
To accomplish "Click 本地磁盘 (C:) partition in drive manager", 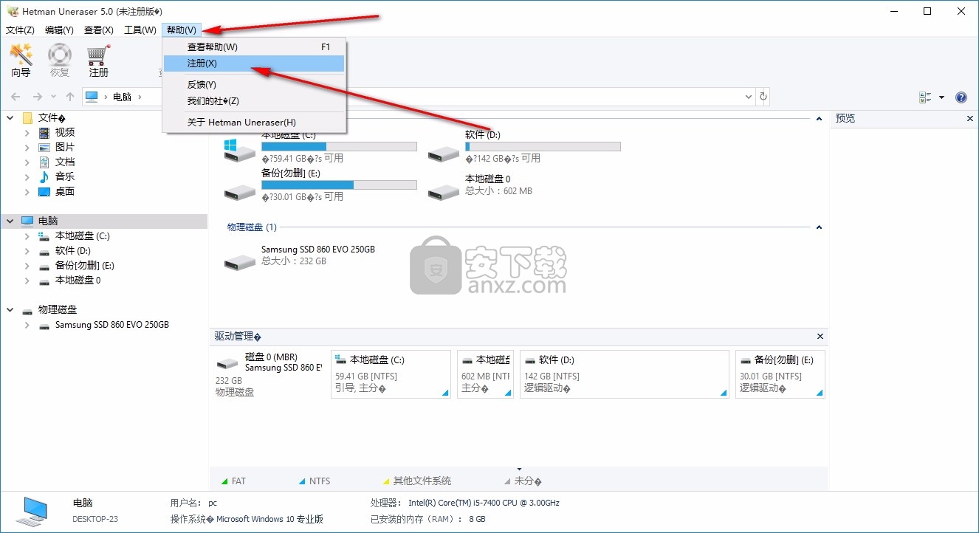I will coord(391,374).
